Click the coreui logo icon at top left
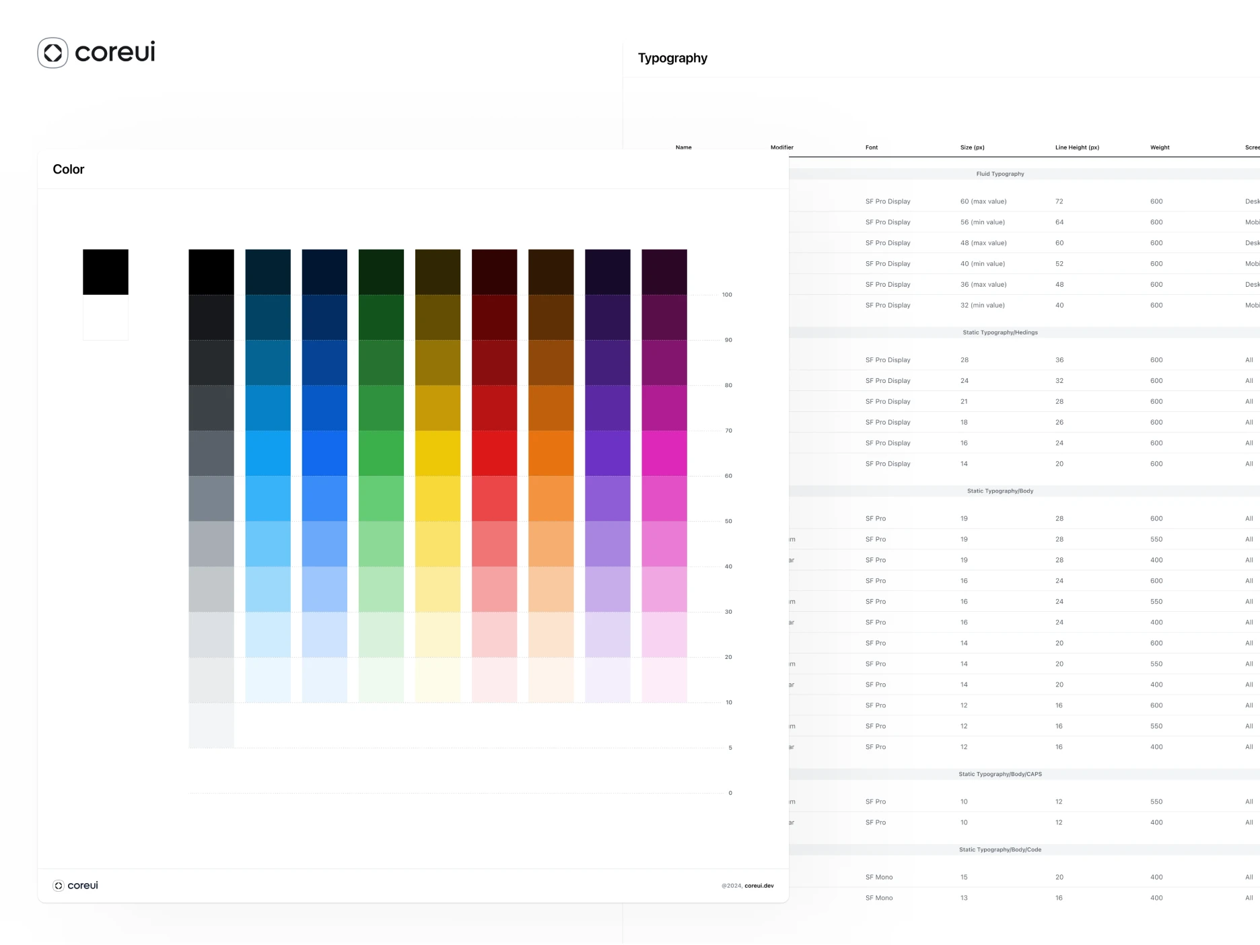The width and height of the screenshot is (1260, 945). (x=53, y=53)
